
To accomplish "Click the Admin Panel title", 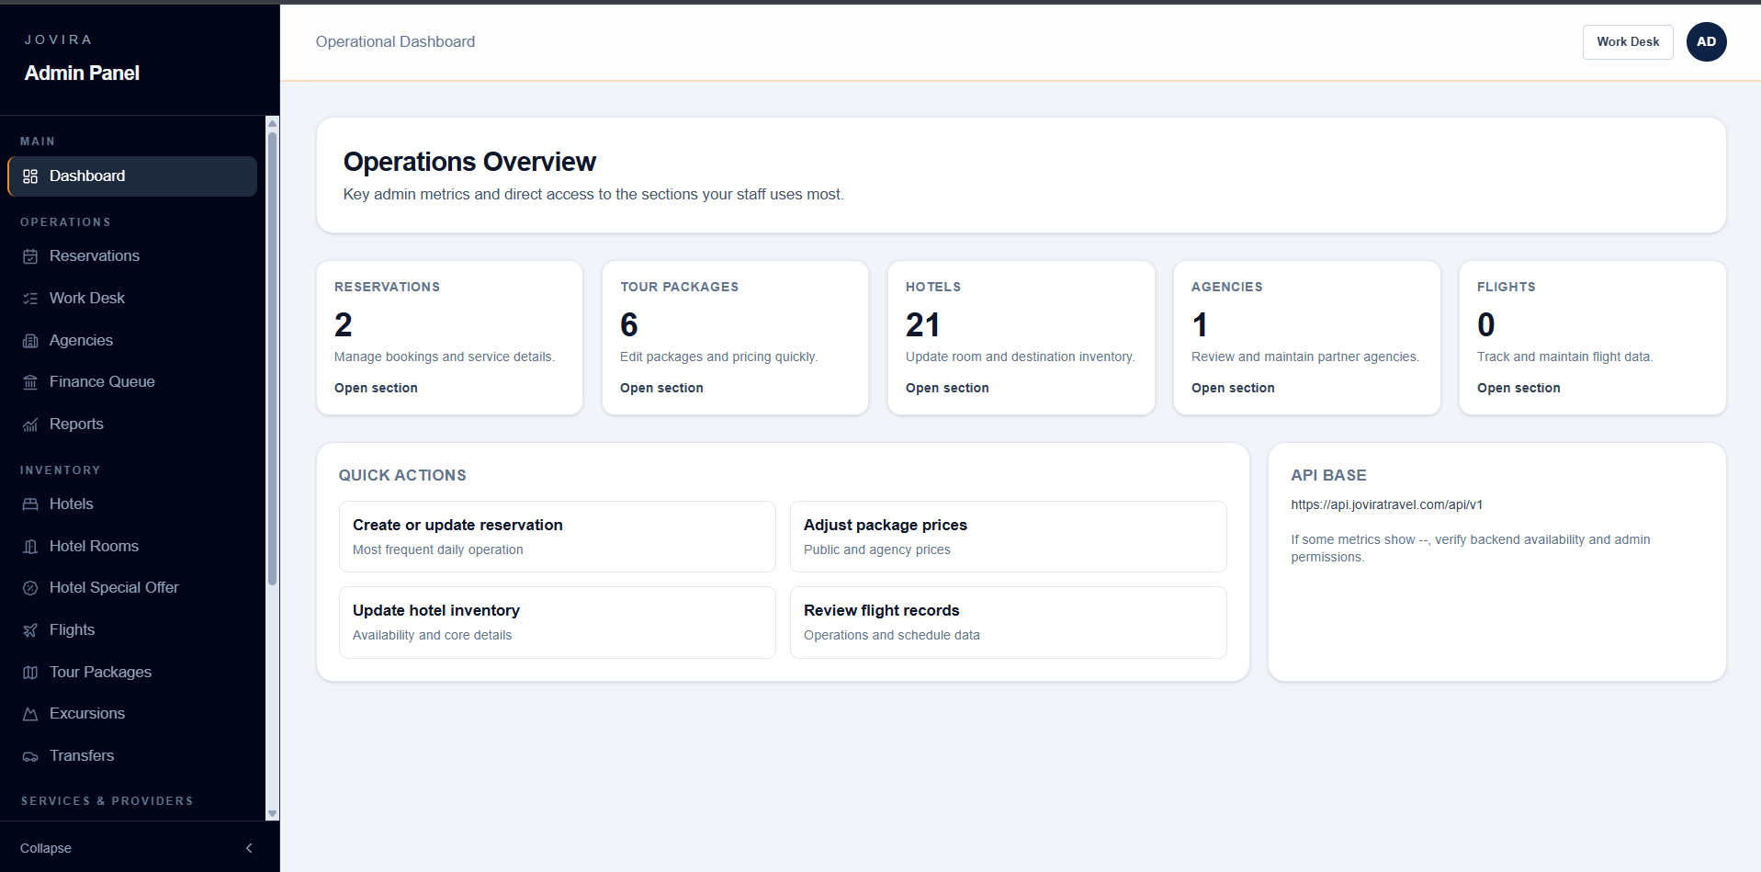I will click(82, 74).
